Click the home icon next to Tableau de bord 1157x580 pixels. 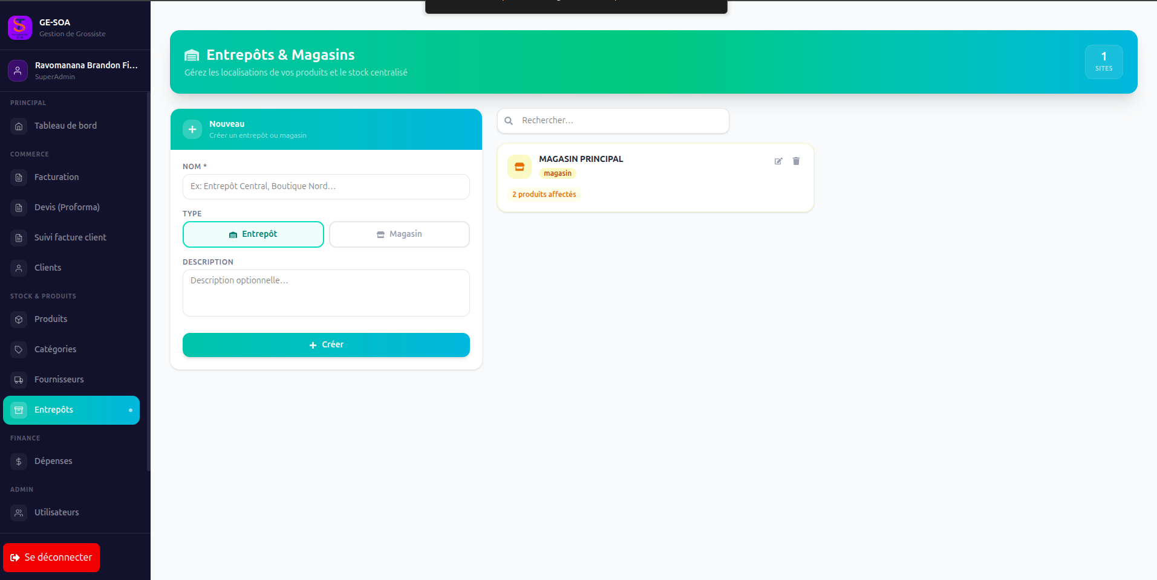[x=19, y=126]
